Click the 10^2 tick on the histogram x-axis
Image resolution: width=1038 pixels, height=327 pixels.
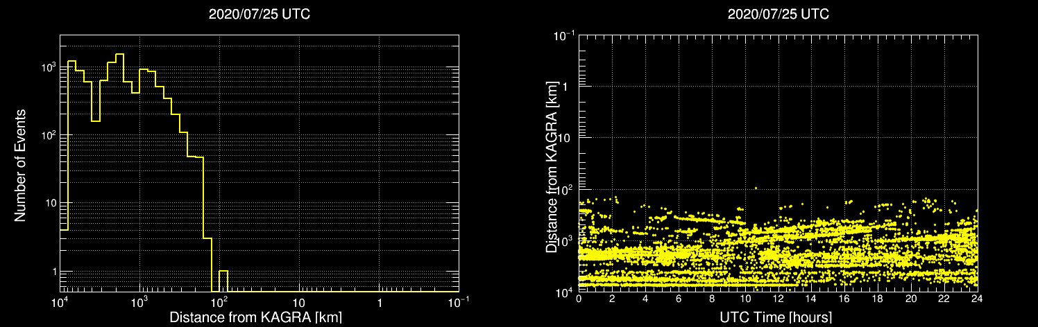220,301
